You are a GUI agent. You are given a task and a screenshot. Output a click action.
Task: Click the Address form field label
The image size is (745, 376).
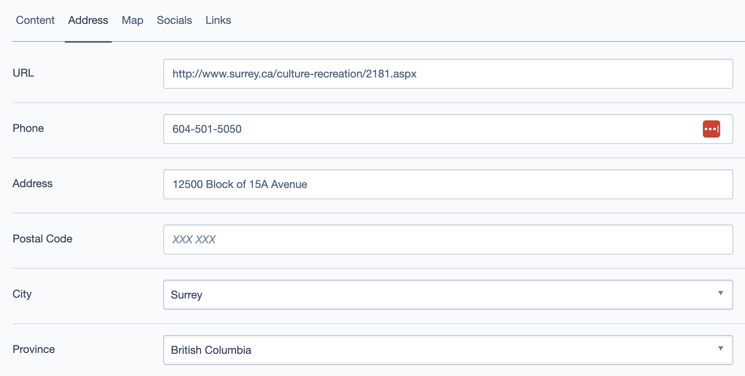[33, 183]
